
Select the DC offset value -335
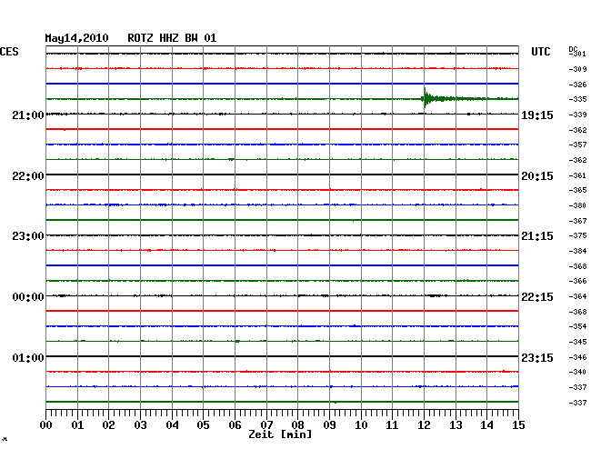tap(577, 99)
